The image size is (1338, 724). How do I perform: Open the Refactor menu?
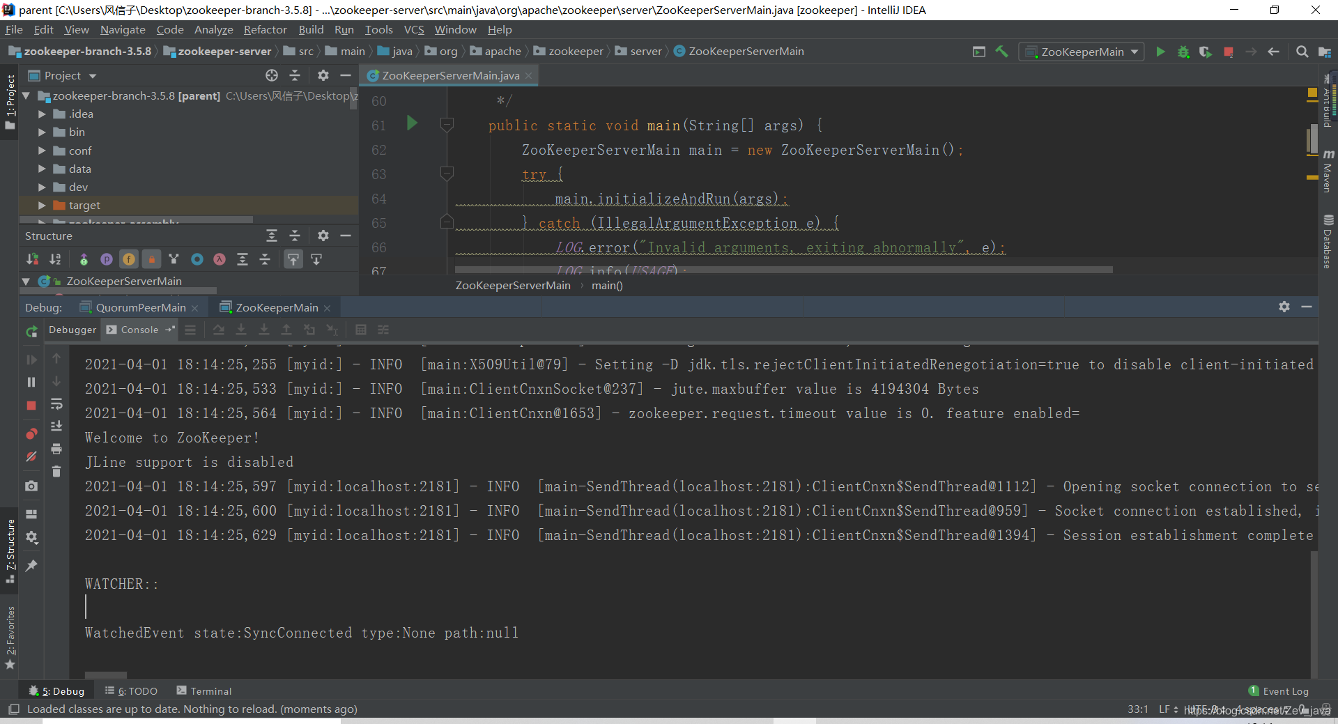(x=265, y=29)
